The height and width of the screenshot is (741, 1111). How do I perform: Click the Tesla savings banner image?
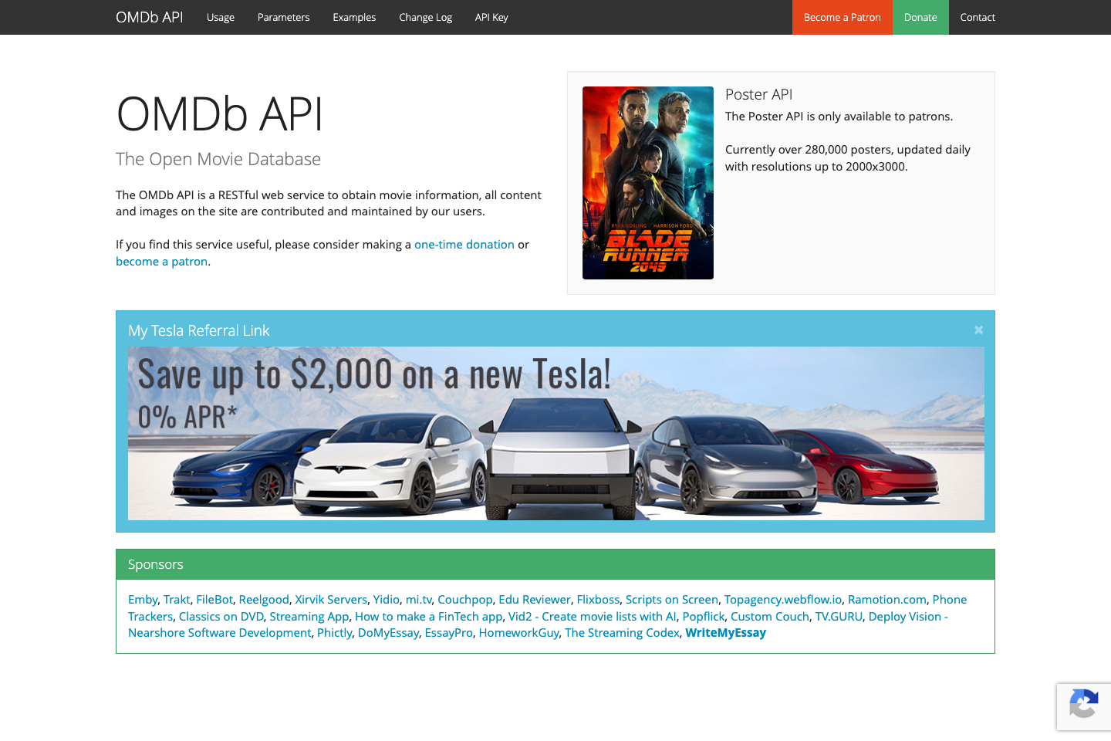(555, 433)
